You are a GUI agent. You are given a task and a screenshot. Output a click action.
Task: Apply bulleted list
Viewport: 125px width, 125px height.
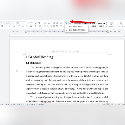click(45, 23)
